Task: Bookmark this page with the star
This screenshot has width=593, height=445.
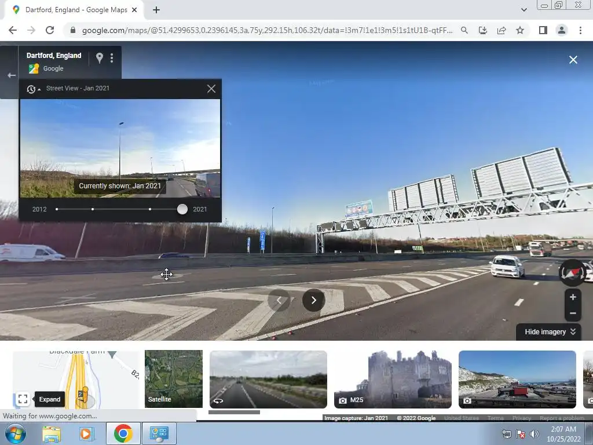Action: [520, 30]
